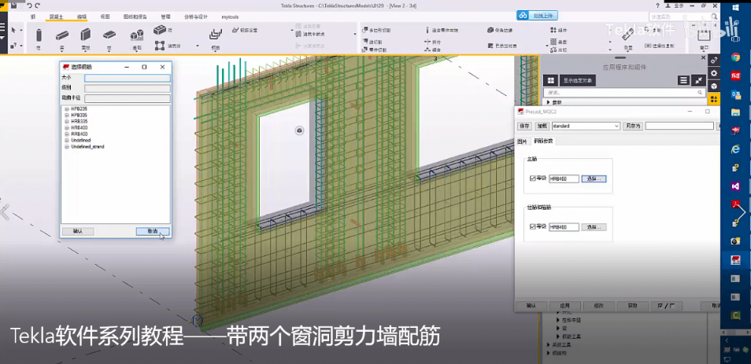Open Internet Explorer from the taskbar
751x364 pixels.
click(736, 149)
